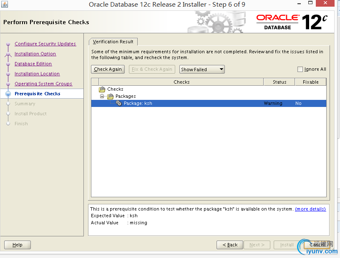Click the Check Again button

tap(108, 69)
